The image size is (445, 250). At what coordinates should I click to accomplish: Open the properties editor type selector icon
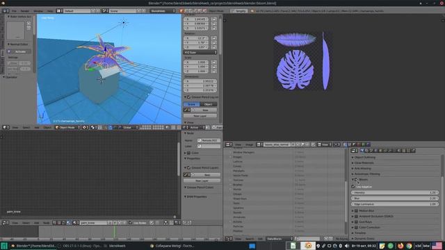pos(354,151)
